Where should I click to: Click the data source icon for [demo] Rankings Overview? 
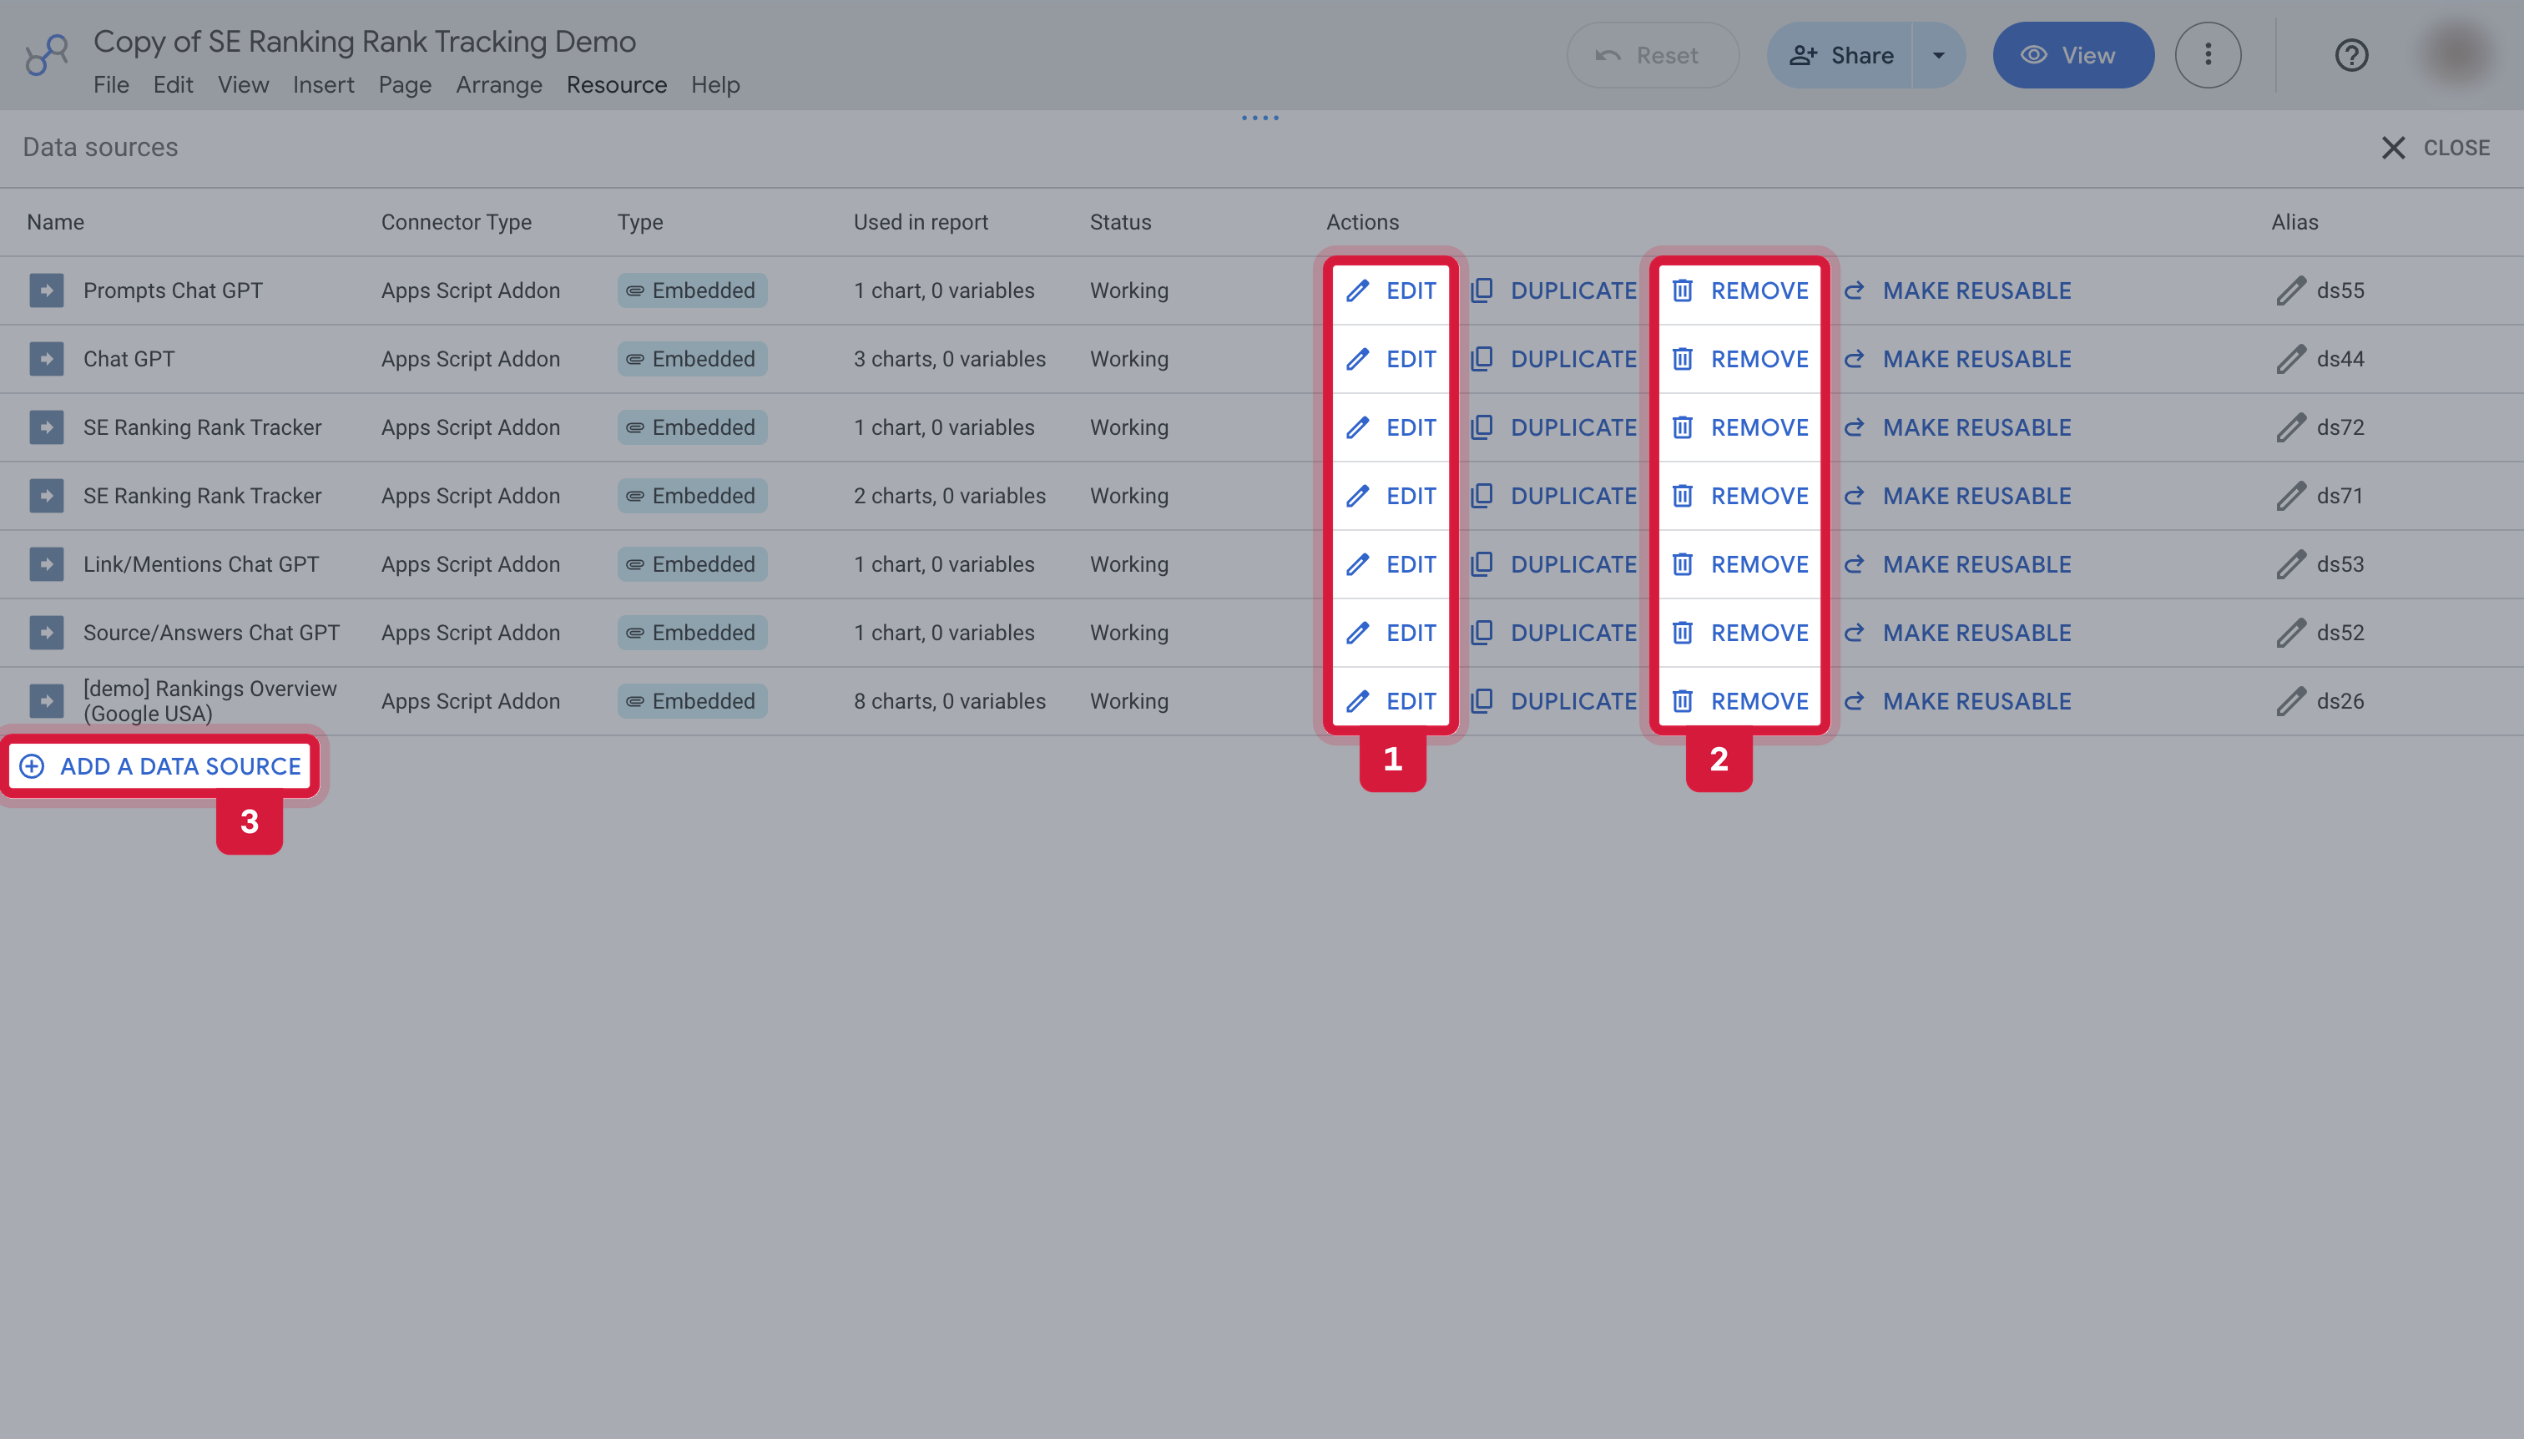tap(47, 701)
